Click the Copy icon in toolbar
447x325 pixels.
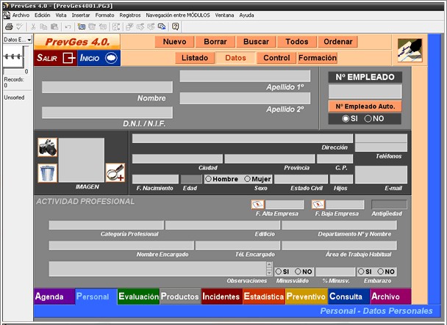coord(43,26)
